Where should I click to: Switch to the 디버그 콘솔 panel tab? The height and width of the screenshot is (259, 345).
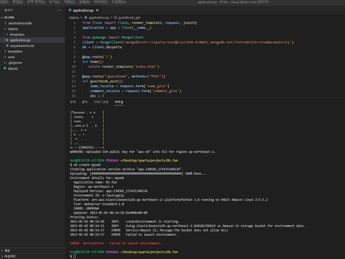click(x=101, y=102)
